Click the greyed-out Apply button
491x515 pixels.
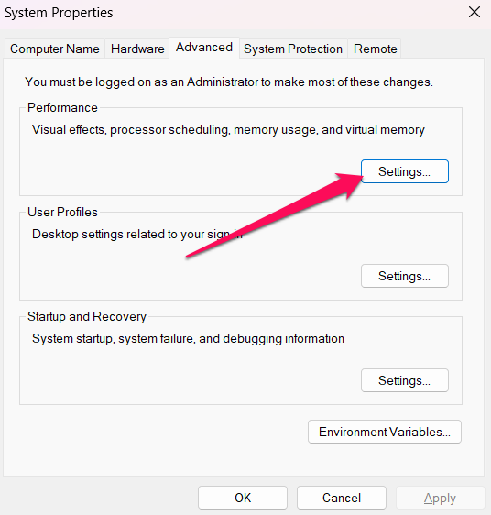click(x=440, y=498)
